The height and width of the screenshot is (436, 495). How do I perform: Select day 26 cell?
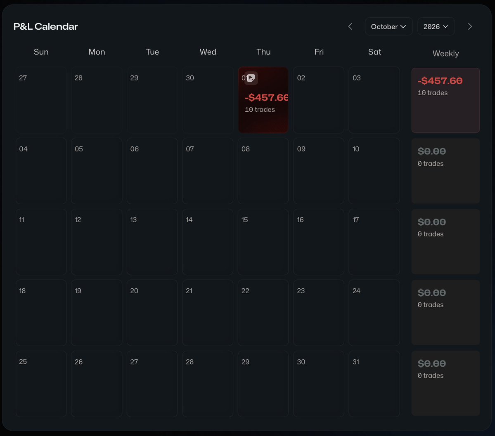97,384
